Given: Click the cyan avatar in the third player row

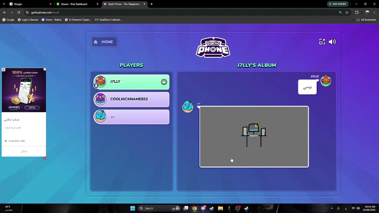Looking at the screenshot, I should coord(100,116).
